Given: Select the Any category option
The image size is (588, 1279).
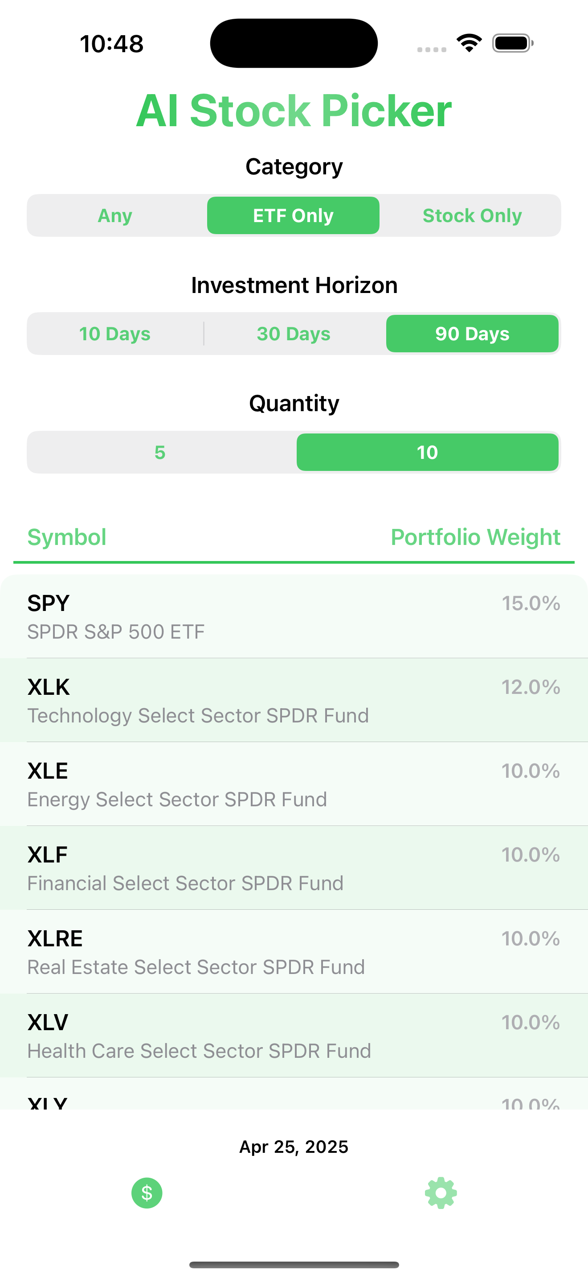Looking at the screenshot, I should click(115, 215).
